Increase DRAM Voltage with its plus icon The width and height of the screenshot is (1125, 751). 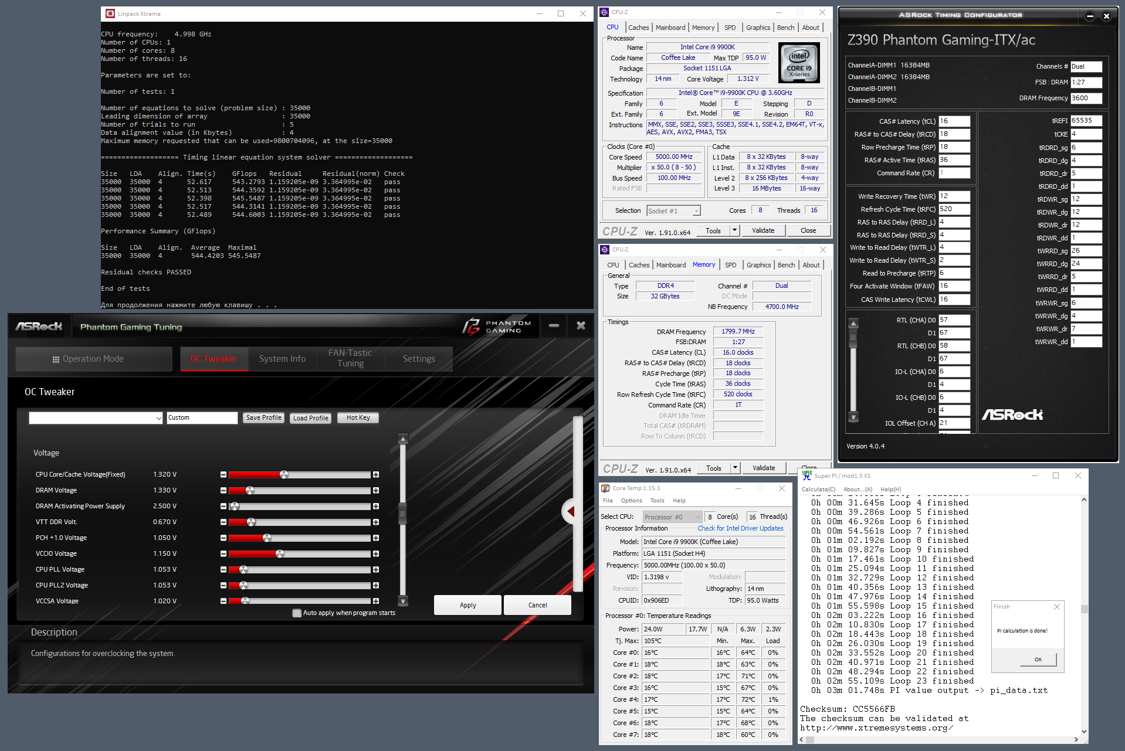click(376, 490)
